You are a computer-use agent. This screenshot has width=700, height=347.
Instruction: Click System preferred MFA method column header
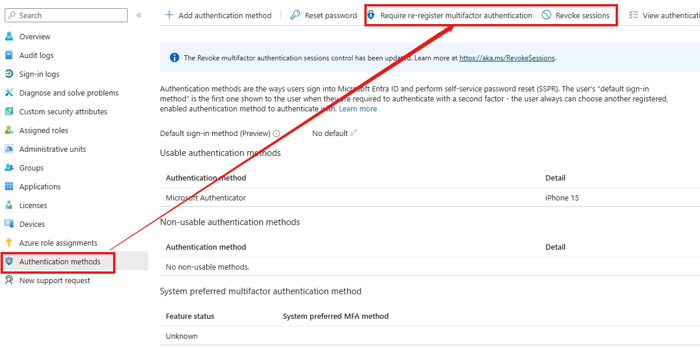pyautogui.click(x=336, y=316)
